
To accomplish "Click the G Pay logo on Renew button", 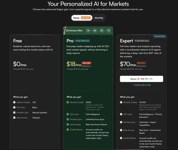I will coord(151,79).
